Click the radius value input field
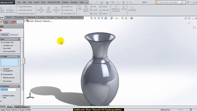 pos(8,90)
